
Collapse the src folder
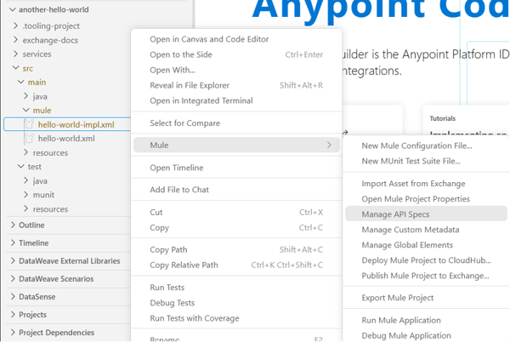15,68
